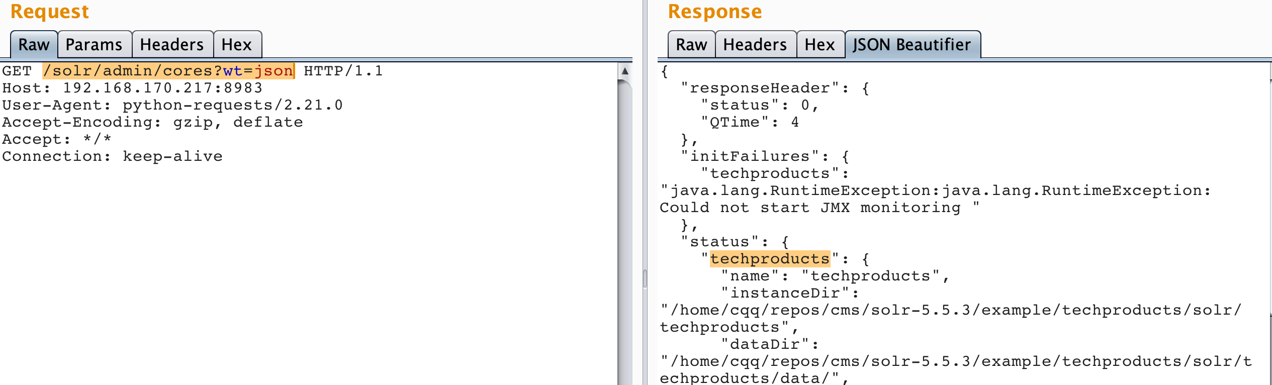The height and width of the screenshot is (385, 1272).
Task: Click the highlighted techproducts key under status
Action: (770, 259)
